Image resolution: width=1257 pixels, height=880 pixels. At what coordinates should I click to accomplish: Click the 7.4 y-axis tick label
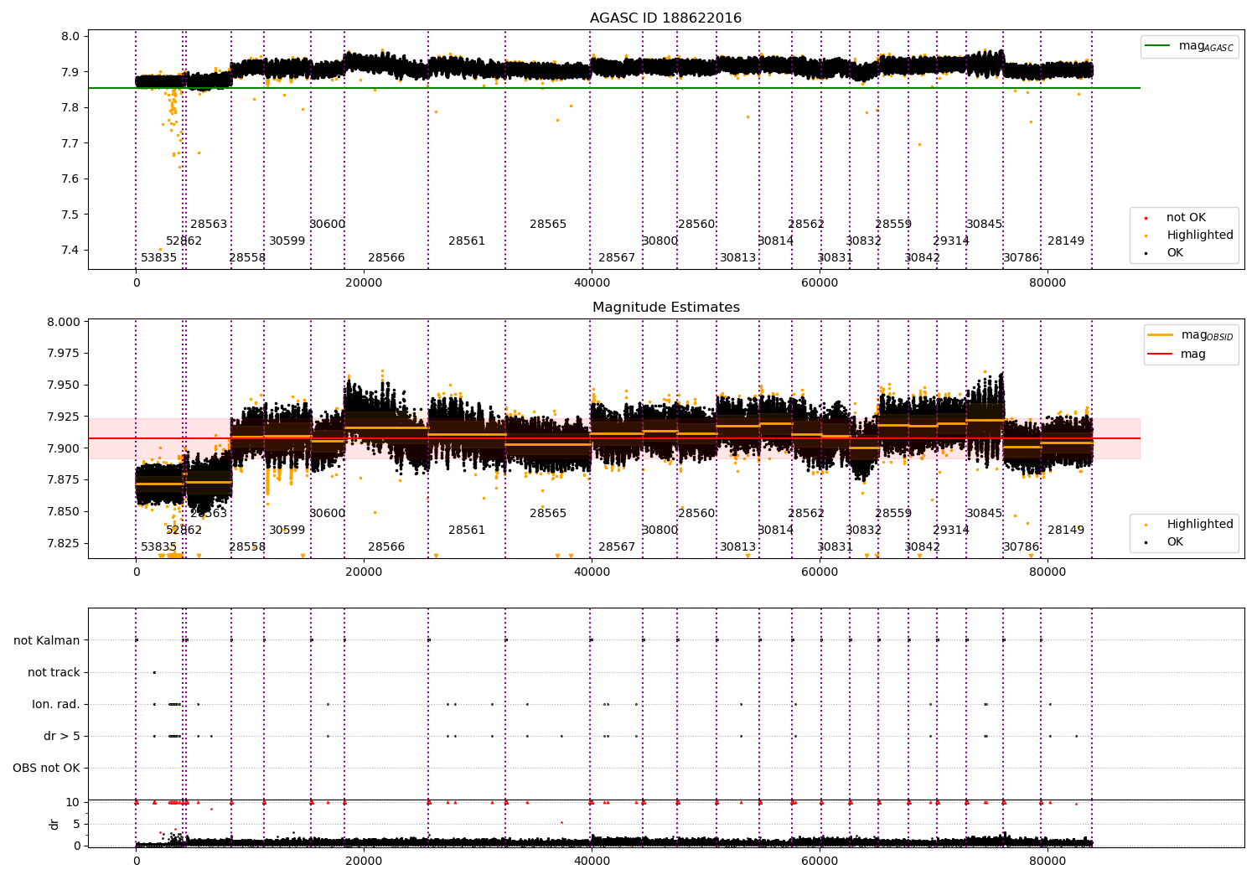coord(70,251)
